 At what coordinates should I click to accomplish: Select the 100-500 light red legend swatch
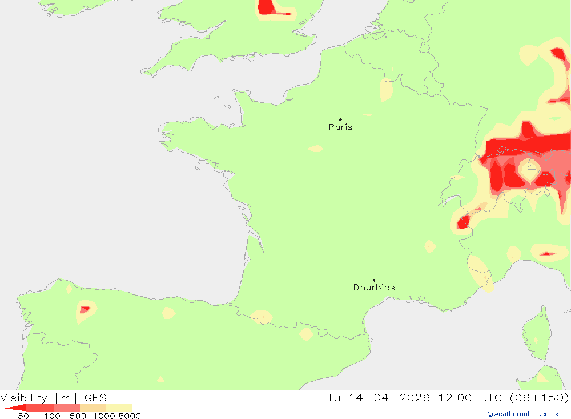coord(67,408)
